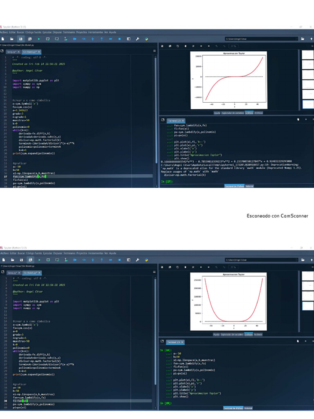
Task: Open Explorador de variables tab under cubic plot
Action: click(x=233, y=113)
